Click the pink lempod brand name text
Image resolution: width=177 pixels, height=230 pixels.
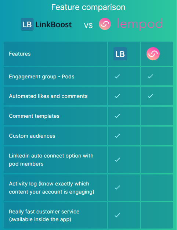tap(140, 24)
